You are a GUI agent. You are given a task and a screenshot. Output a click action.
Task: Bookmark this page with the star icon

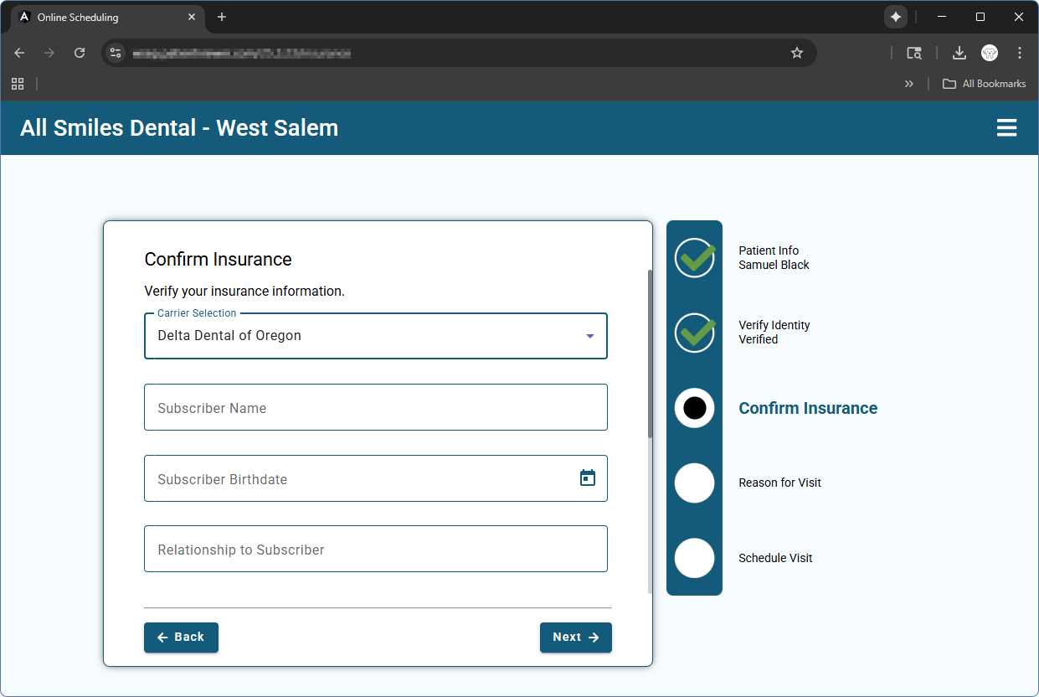coord(796,53)
